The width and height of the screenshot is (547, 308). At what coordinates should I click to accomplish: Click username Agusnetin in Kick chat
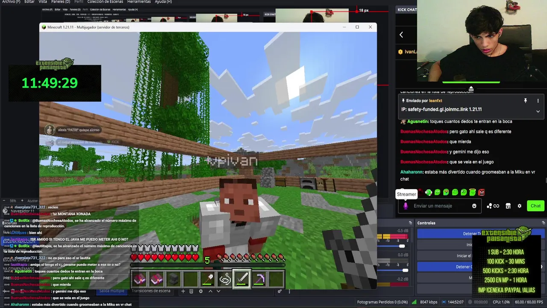tap(418, 121)
